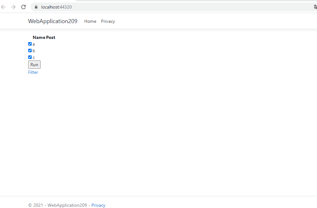
Task: Click the WebApplication209 brand link
Action: (53, 21)
